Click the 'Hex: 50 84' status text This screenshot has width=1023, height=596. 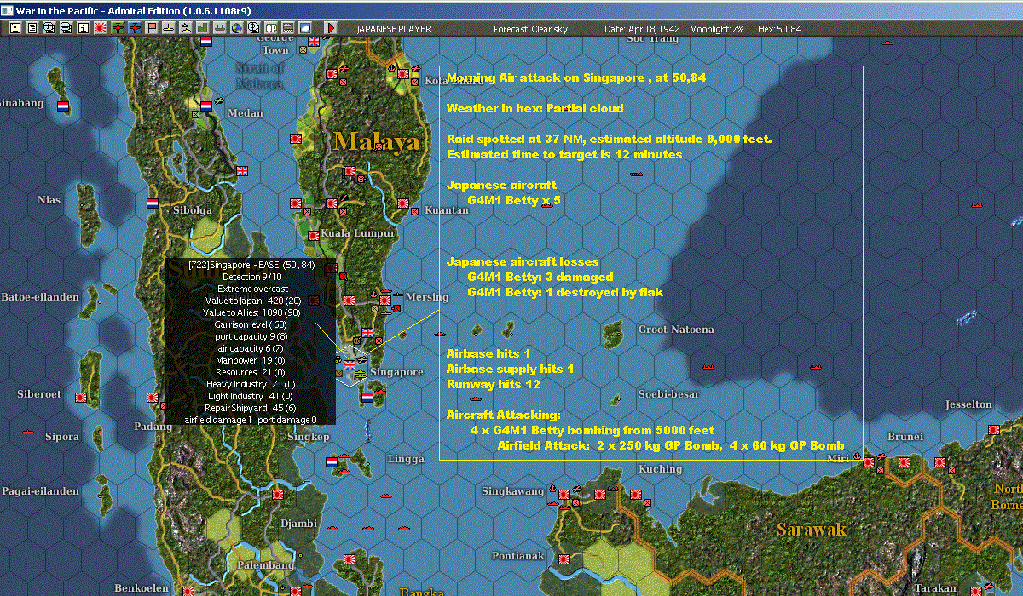click(779, 28)
